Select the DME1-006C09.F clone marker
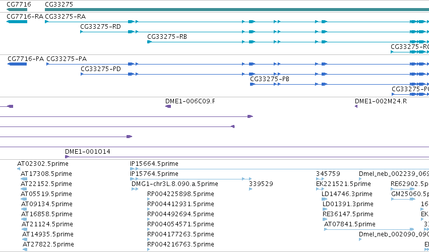This screenshot has width=429, height=252. point(168,106)
